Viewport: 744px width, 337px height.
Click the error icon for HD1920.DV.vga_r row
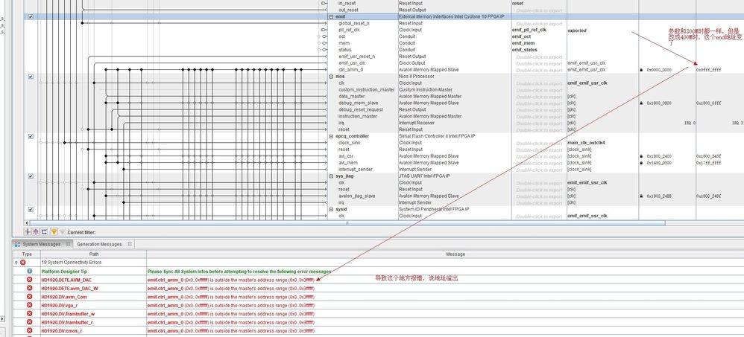tap(29, 305)
